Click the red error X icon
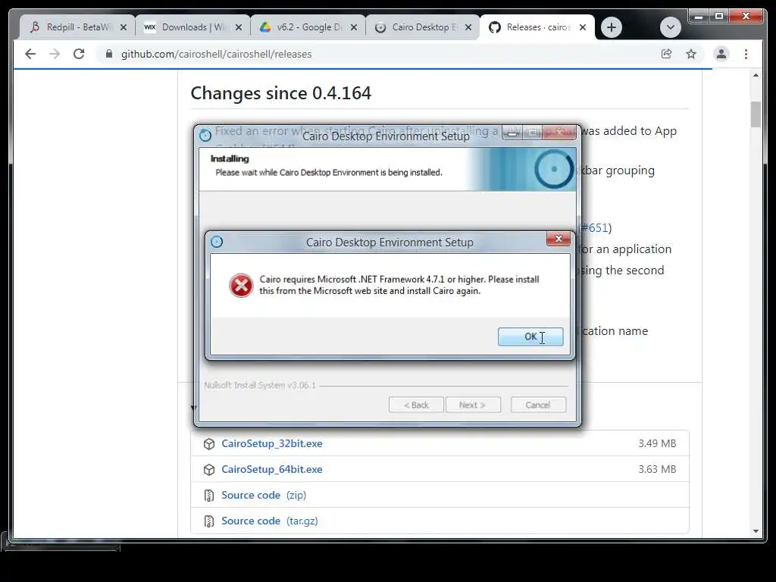Screen dimensions: 776x582 [241, 286]
